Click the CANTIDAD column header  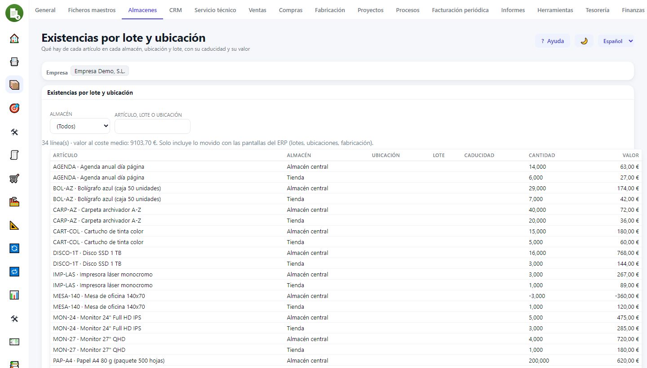542,155
